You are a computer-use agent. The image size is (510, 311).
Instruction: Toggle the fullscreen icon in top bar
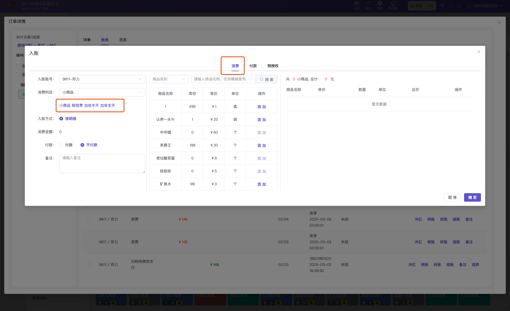451,6
